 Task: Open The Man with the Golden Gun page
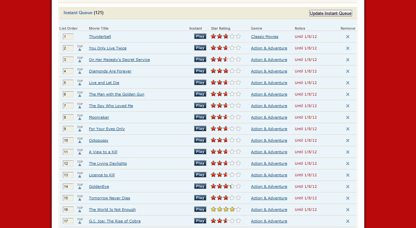(x=116, y=94)
